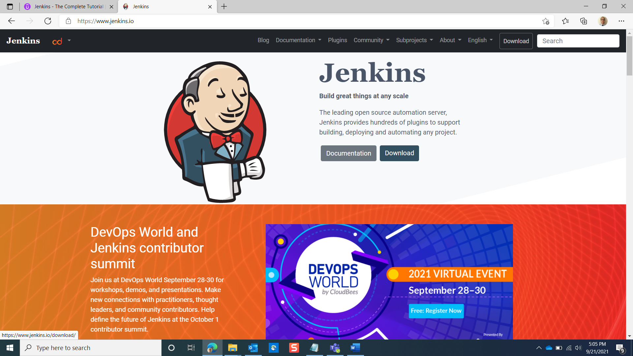Click Free: Register Now banner button
Image resolution: width=633 pixels, height=356 pixels.
pyautogui.click(x=436, y=311)
